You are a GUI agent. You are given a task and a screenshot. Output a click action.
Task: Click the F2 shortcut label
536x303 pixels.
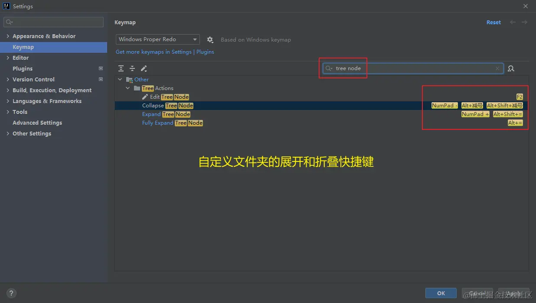pyautogui.click(x=520, y=97)
